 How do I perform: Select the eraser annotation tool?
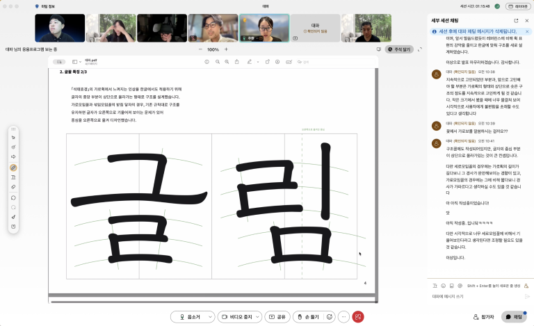[x=13, y=187]
